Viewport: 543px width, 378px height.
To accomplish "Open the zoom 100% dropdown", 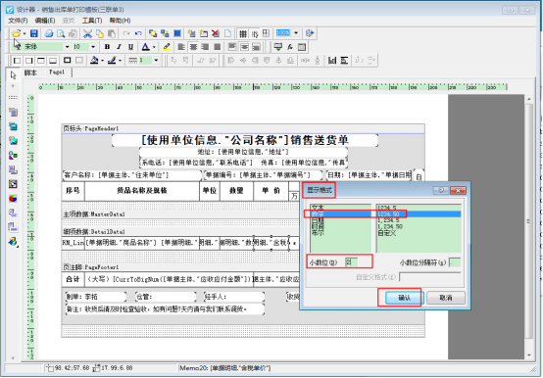I will click(x=296, y=33).
